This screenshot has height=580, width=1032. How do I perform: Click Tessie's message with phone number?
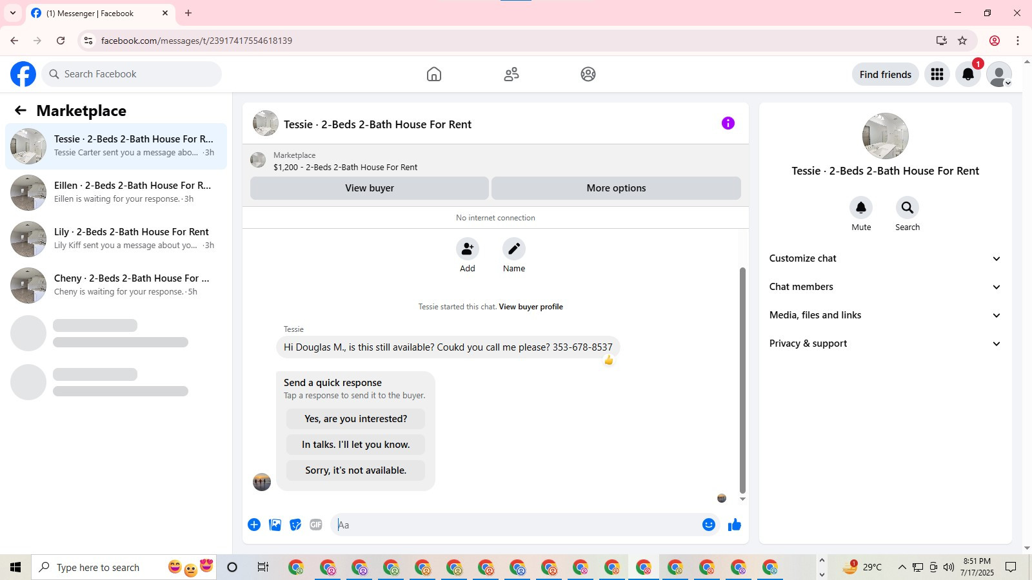(x=448, y=347)
